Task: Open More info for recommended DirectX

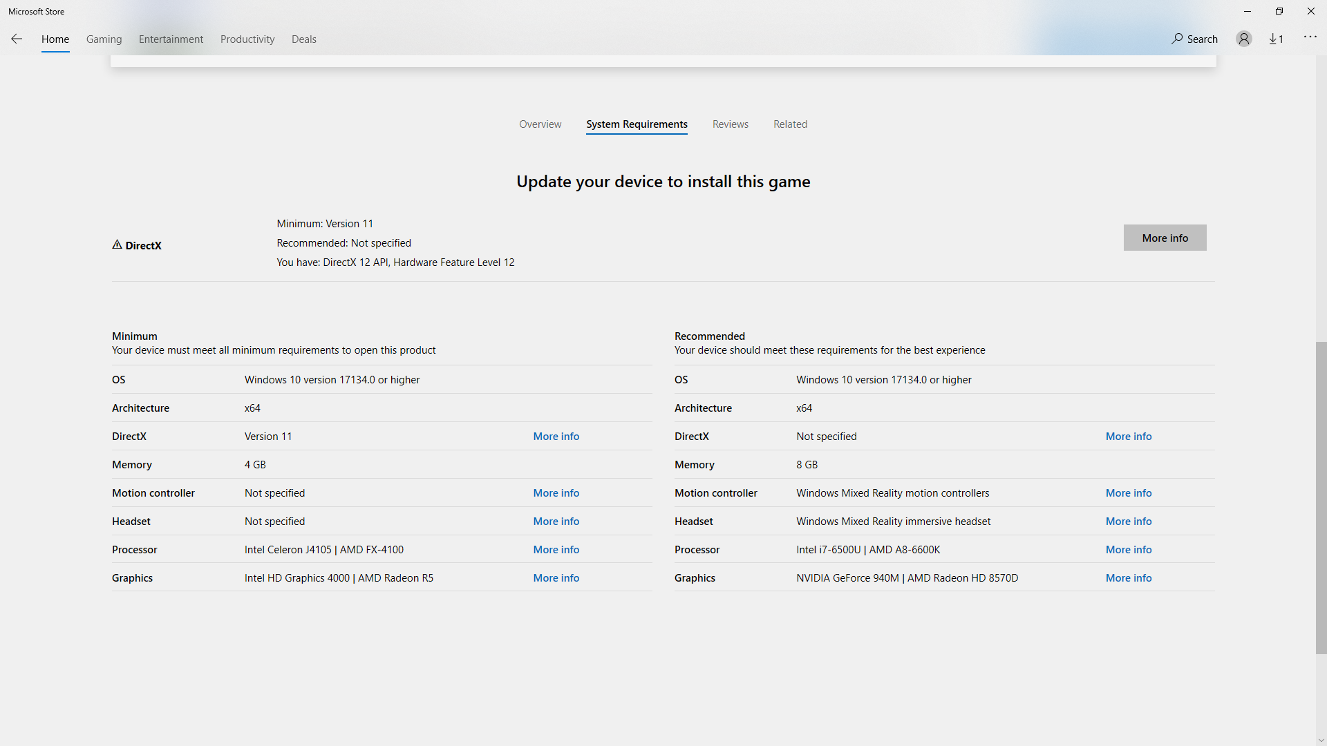Action: pyautogui.click(x=1129, y=437)
